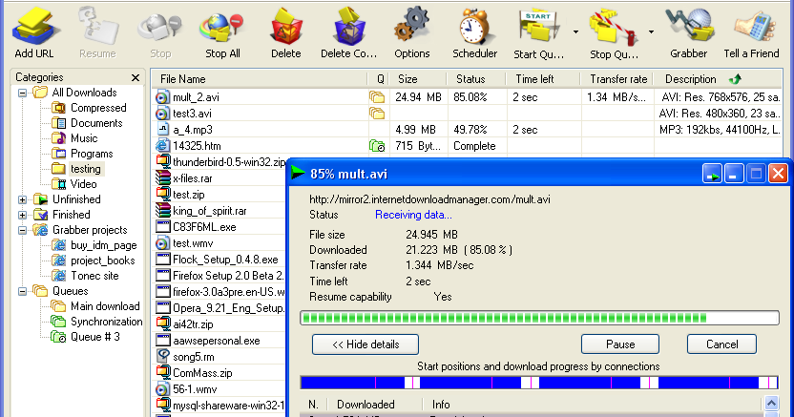Click the connections list scroll up arrow
Screen dimensions: 794x417
[x=771, y=404]
